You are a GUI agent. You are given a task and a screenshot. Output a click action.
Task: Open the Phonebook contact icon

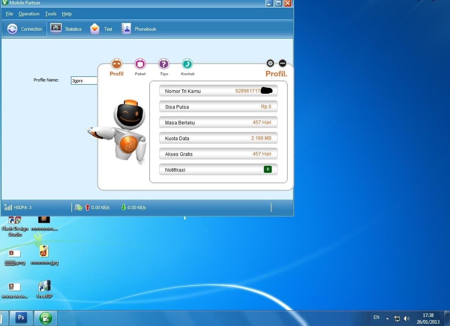pos(126,29)
